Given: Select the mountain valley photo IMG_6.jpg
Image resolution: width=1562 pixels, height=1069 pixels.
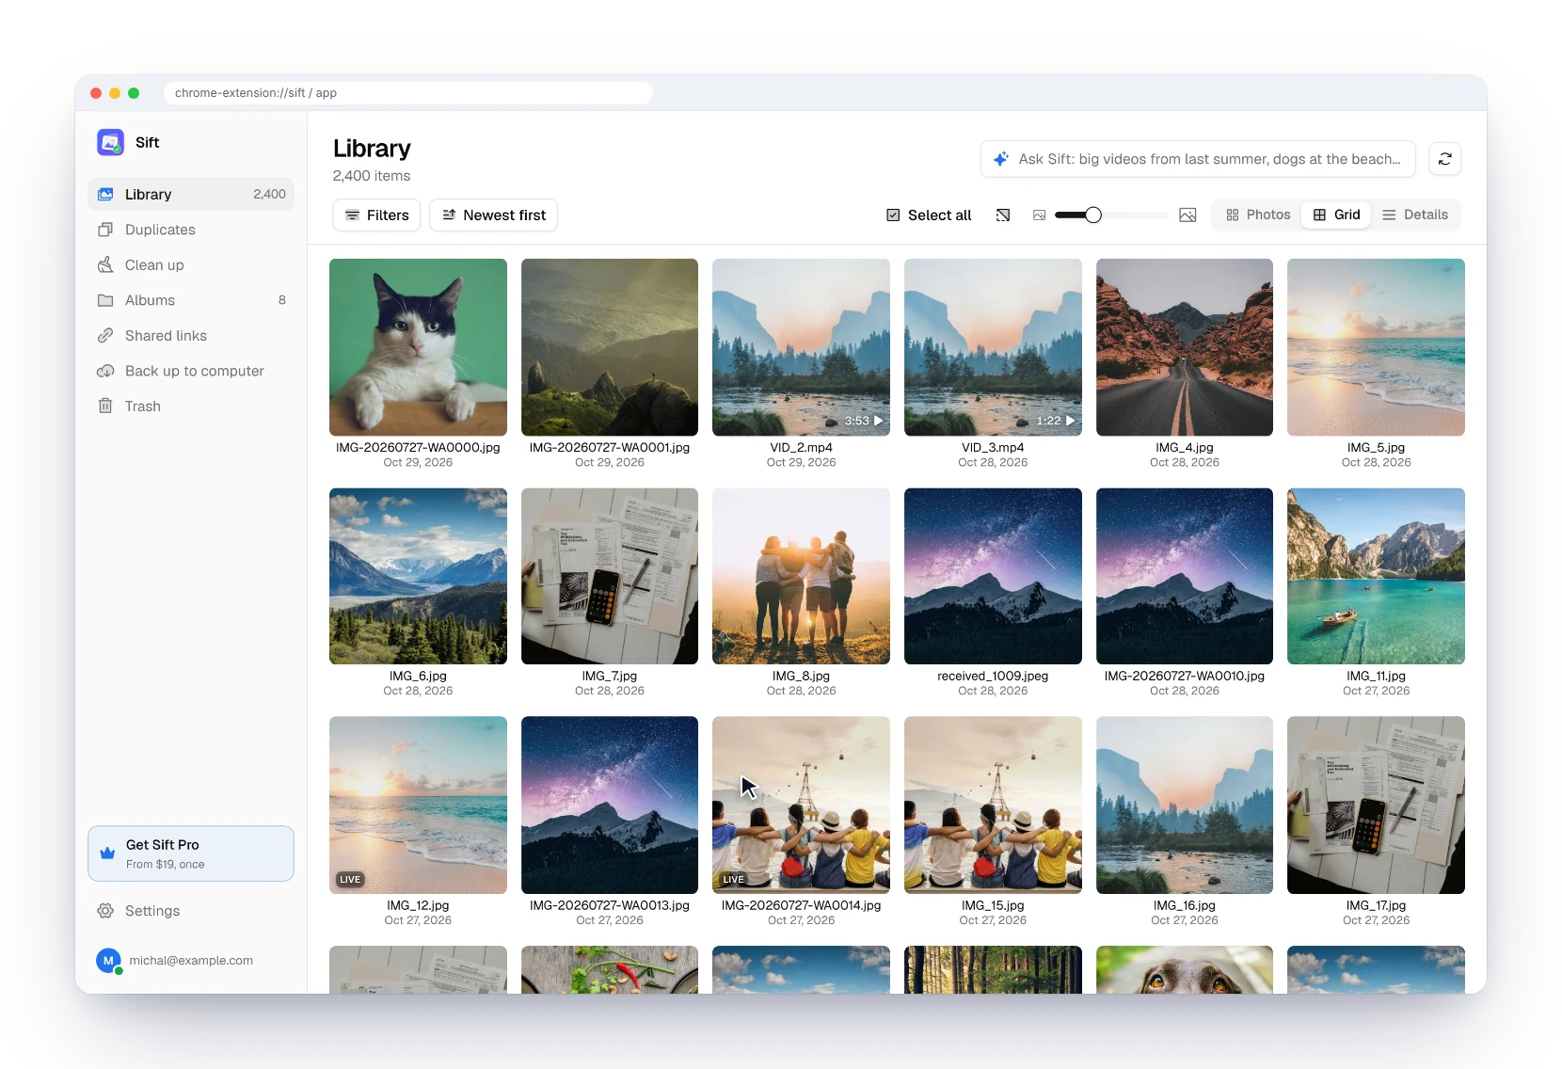Looking at the screenshot, I should 418,576.
